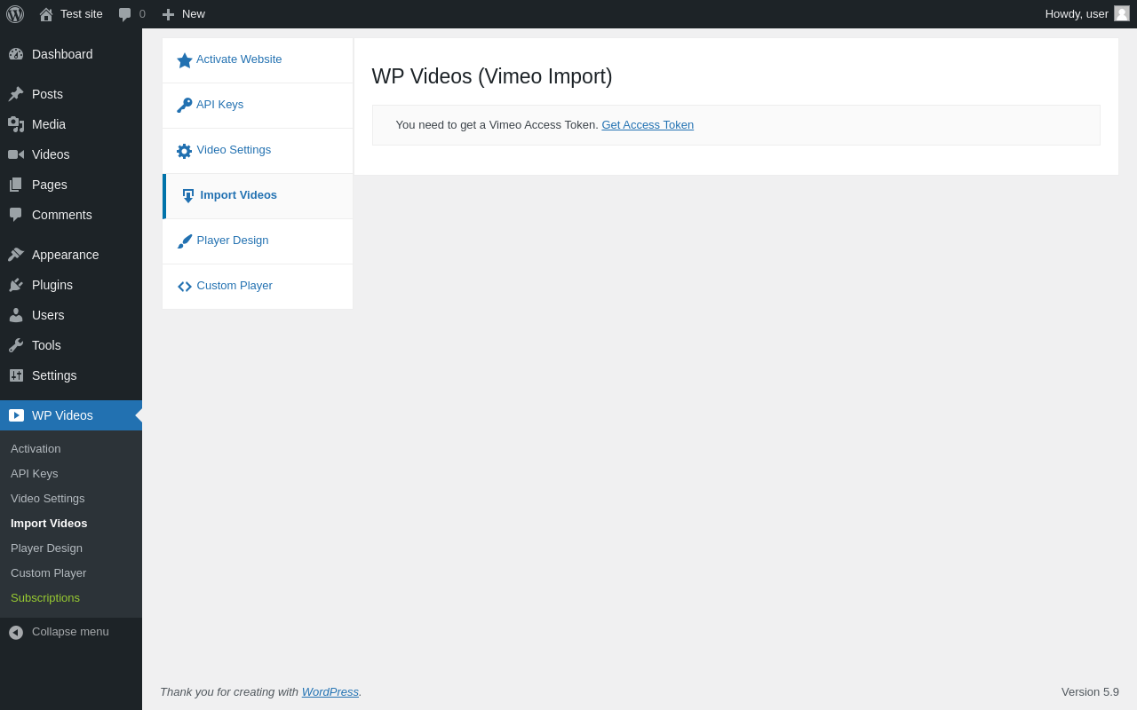The height and width of the screenshot is (710, 1137).
Task: Open the Test site home icon
Action: [x=46, y=14]
